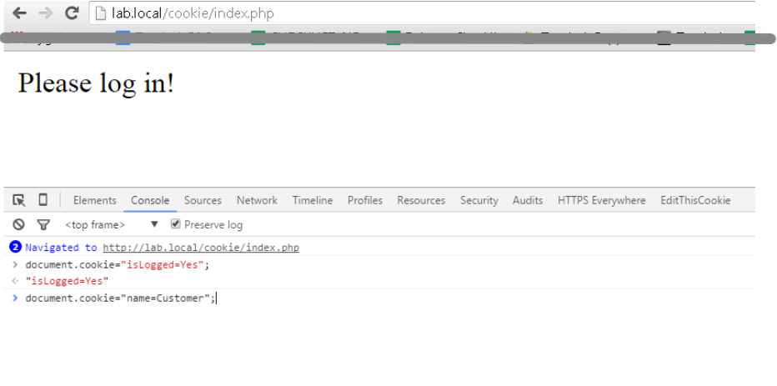
Task: Click the browser back arrow
Action: pyautogui.click(x=19, y=13)
